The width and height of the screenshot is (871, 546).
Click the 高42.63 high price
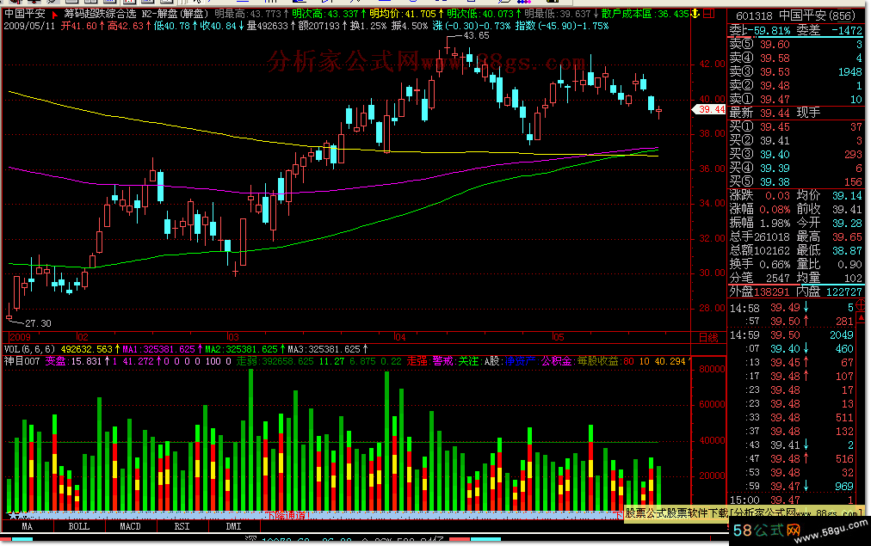[129, 26]
